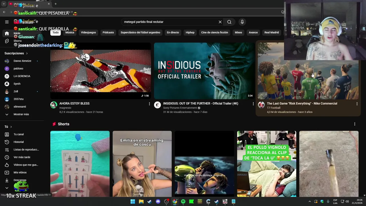Clear the search box with the X icon
This screenshot has height=206, width=366.
pyautogui.click(x=220, y=22)
